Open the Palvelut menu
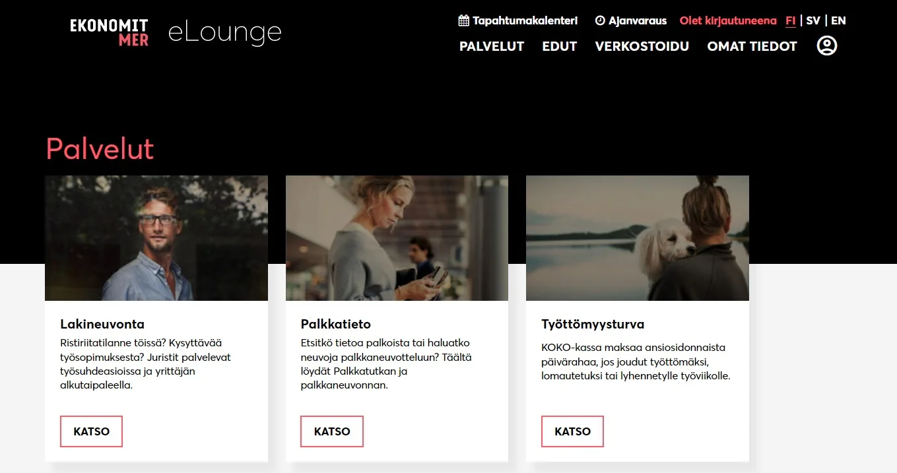 click(492, 46)
